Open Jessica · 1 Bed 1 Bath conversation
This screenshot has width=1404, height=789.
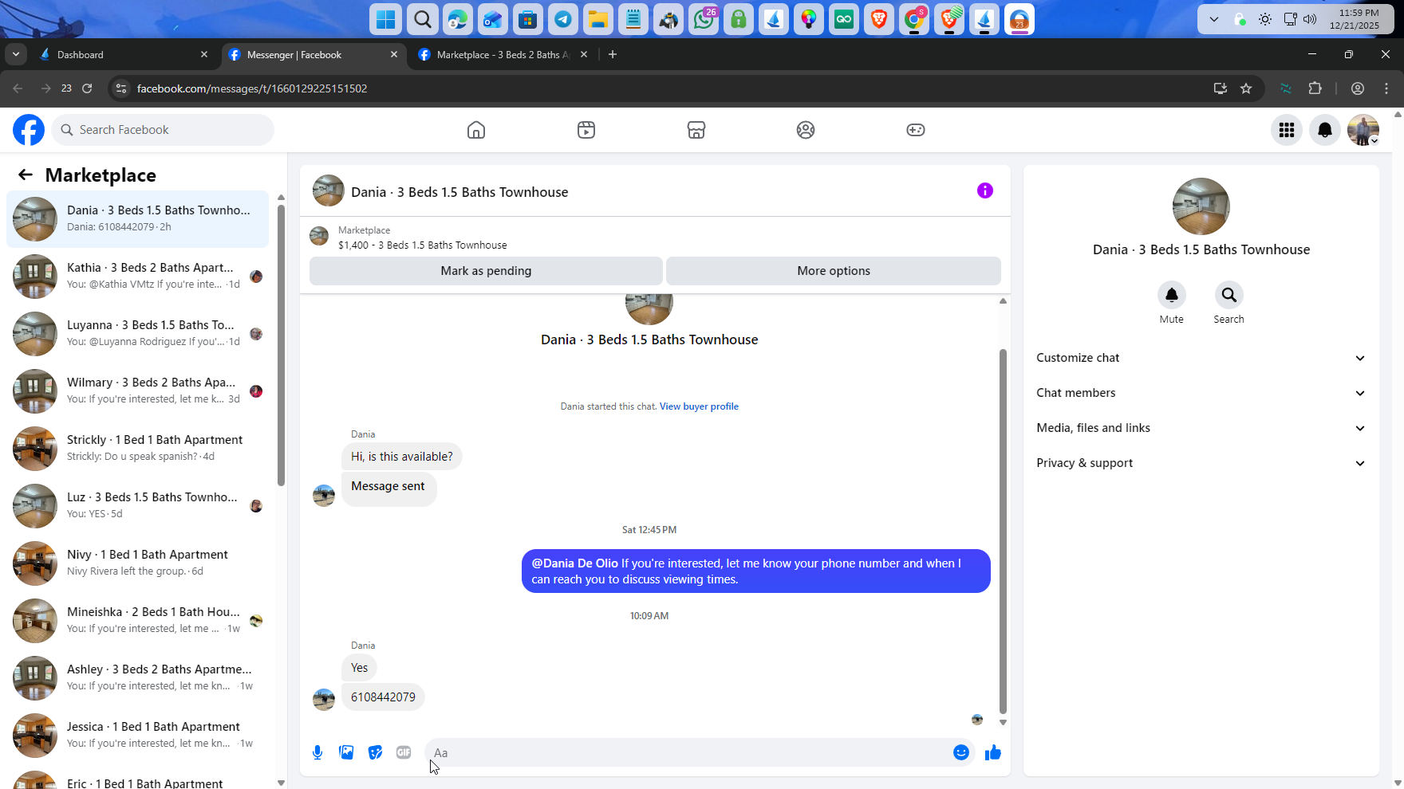137,735
